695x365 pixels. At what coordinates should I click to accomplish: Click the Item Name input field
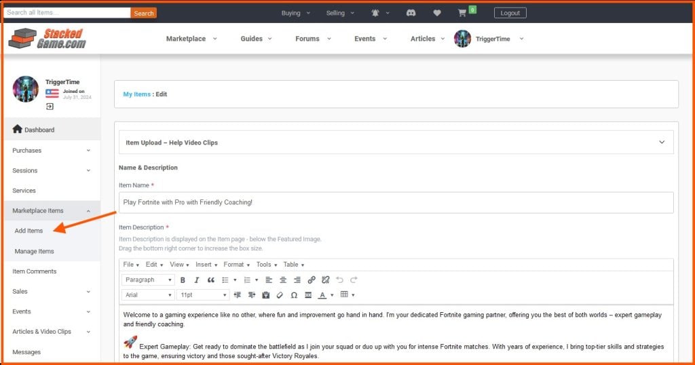(x=396, y=202)
